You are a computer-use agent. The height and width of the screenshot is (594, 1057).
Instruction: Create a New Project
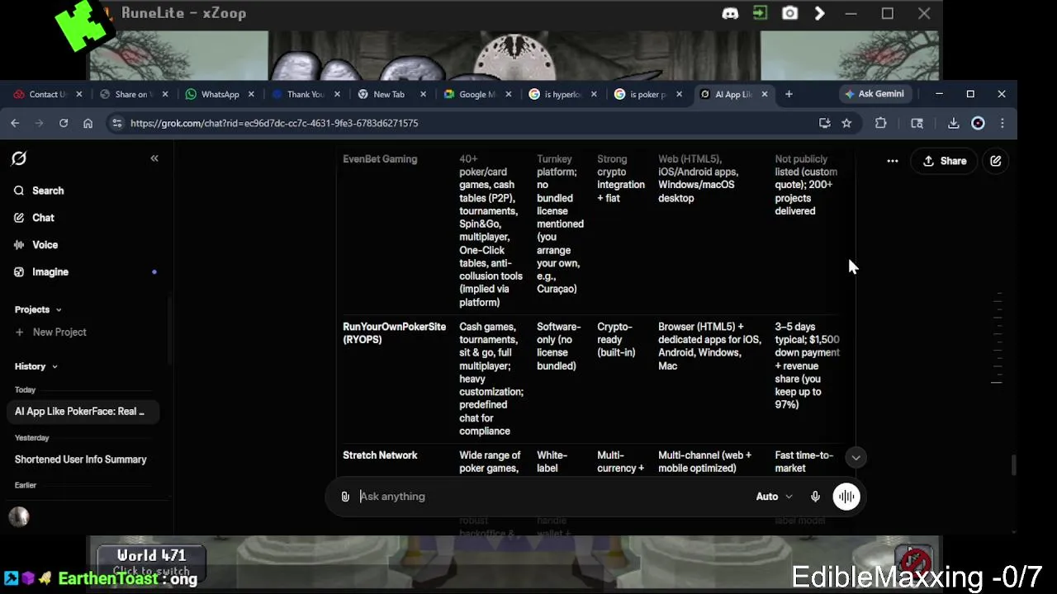(x=50, y=332)
